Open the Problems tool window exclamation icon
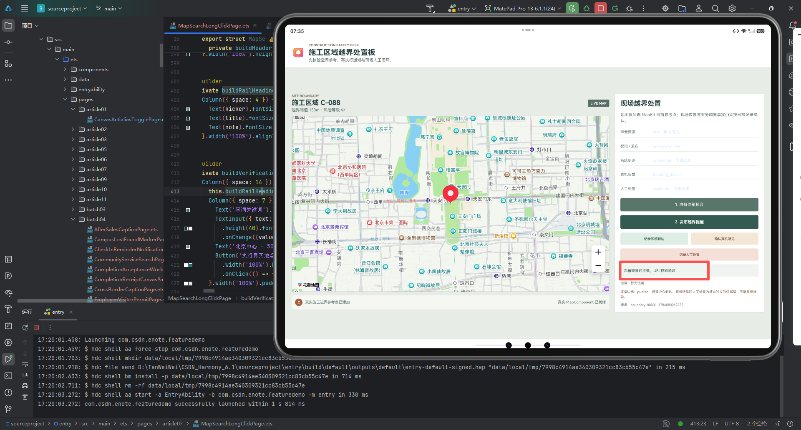The height and width of the screenshot is (430, 801). [8, 392]
